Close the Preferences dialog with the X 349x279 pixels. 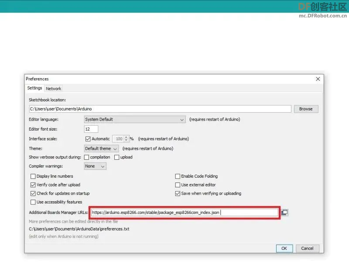pos(318,79)
